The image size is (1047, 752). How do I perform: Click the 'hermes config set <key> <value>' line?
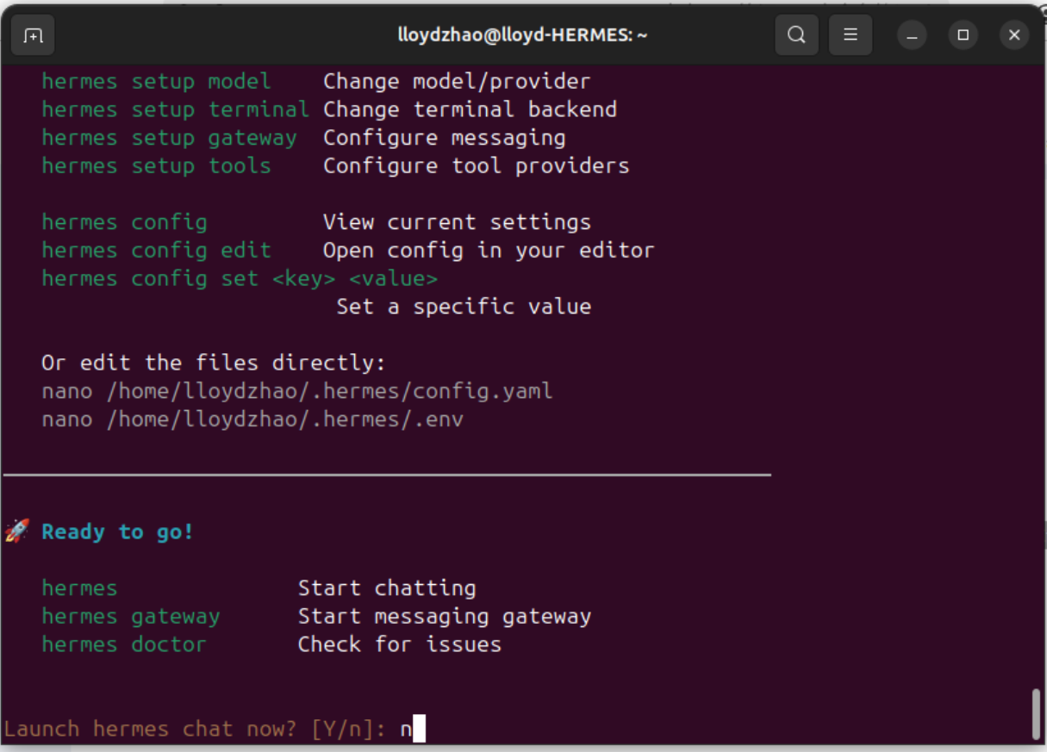point(240,279)
